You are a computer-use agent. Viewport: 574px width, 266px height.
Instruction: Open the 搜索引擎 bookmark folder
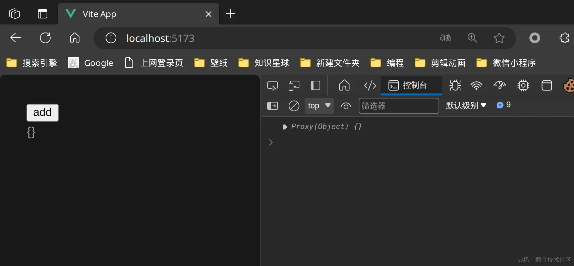point(32,63)
